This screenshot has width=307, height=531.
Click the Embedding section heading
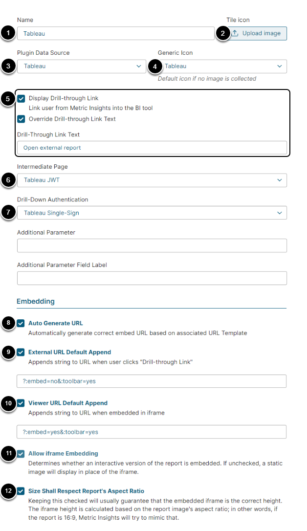(x=36, y=302)
